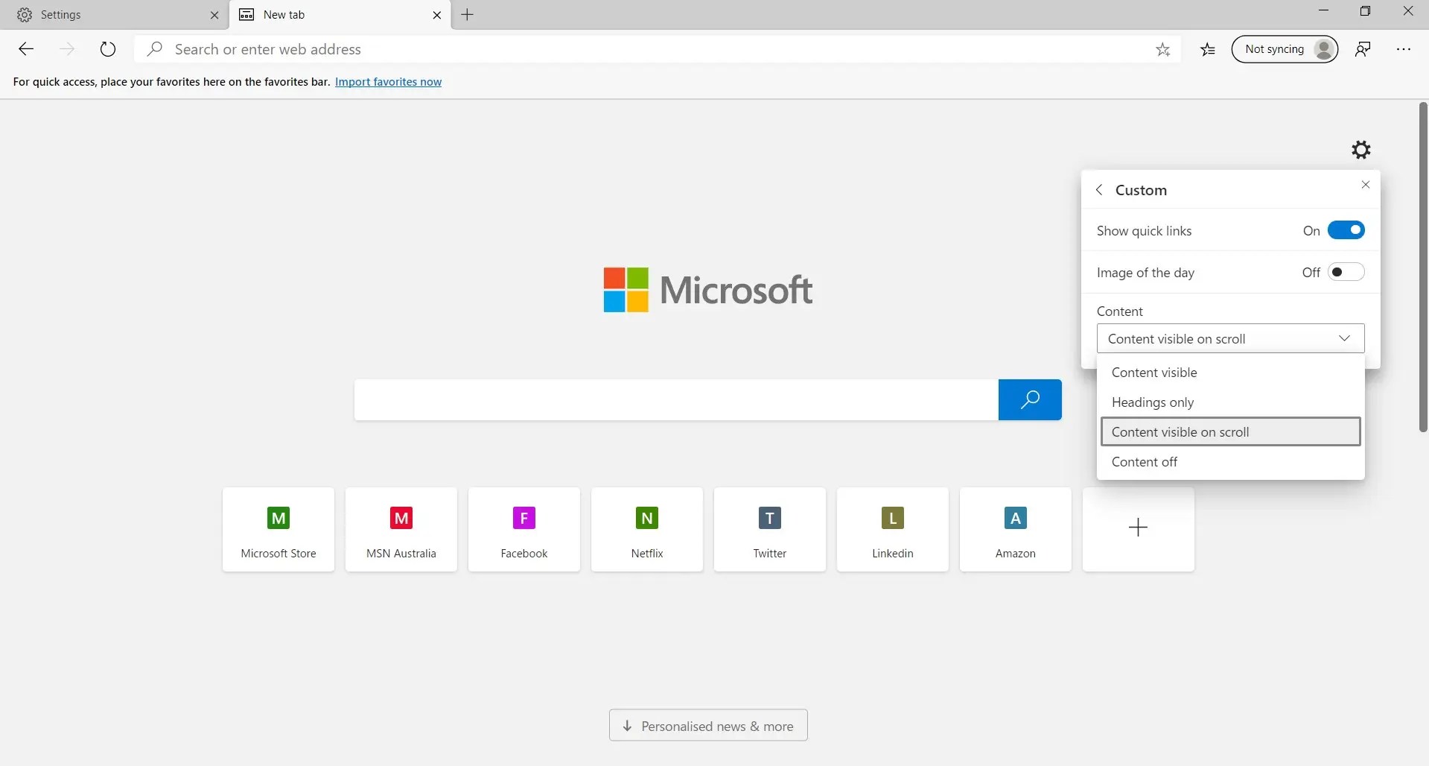
Task: Open the Settings and more ellipsis
Action: point(1404,50)
